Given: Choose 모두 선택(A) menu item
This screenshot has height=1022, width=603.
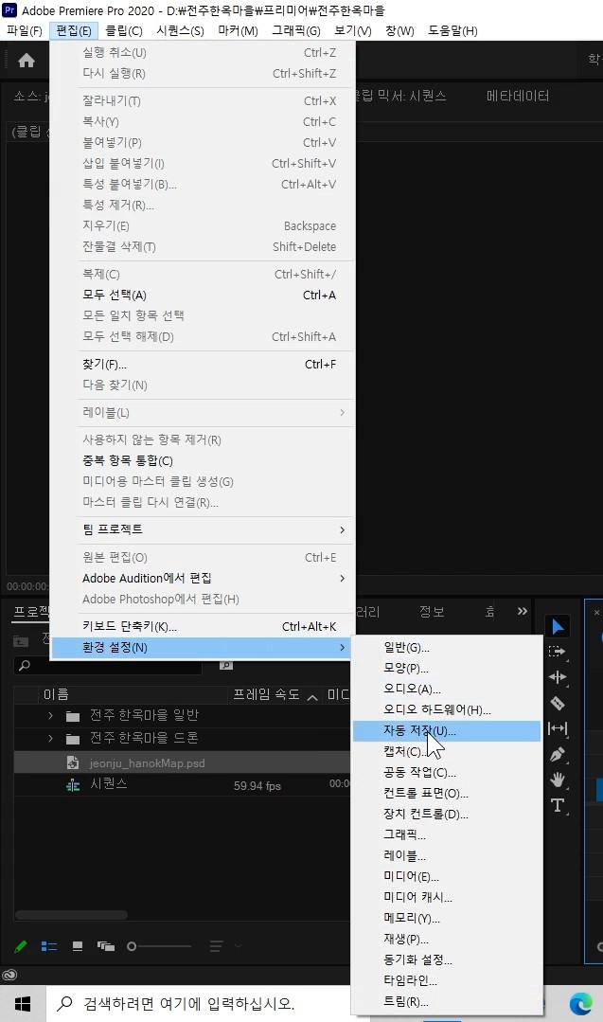Looking at the screenshot, I should click(203, 296).
